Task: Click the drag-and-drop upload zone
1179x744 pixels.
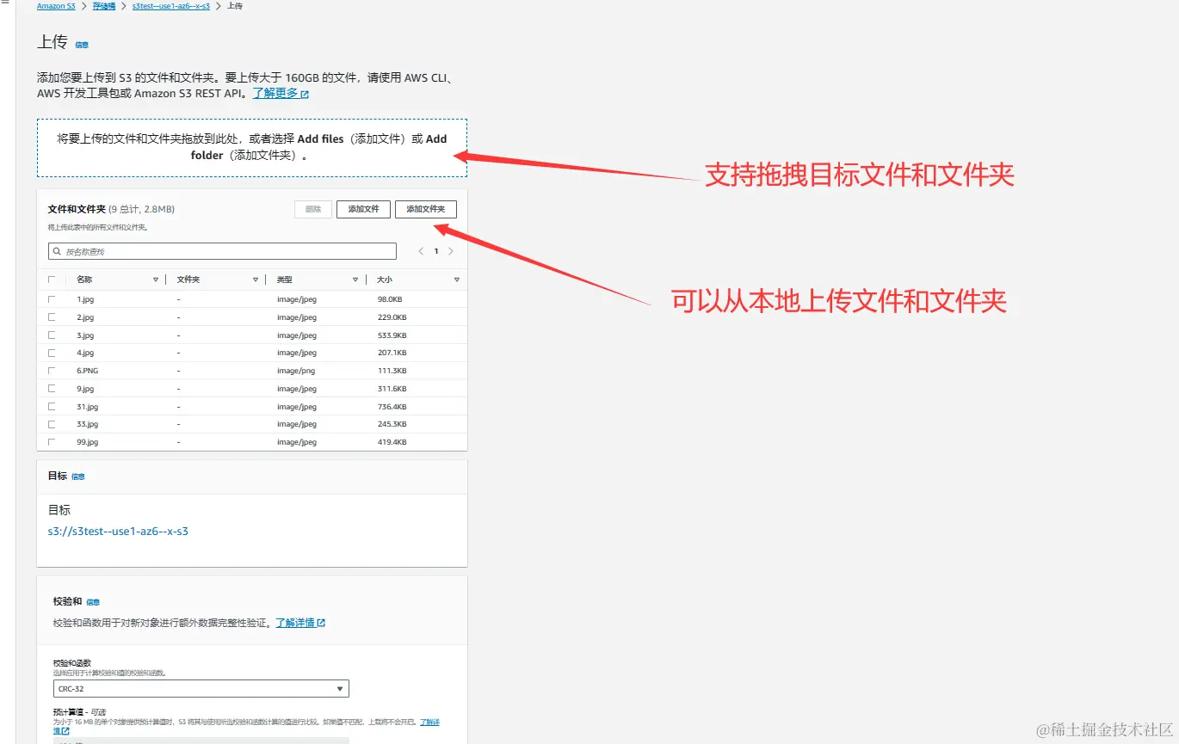Action: (x=252, y=148)
